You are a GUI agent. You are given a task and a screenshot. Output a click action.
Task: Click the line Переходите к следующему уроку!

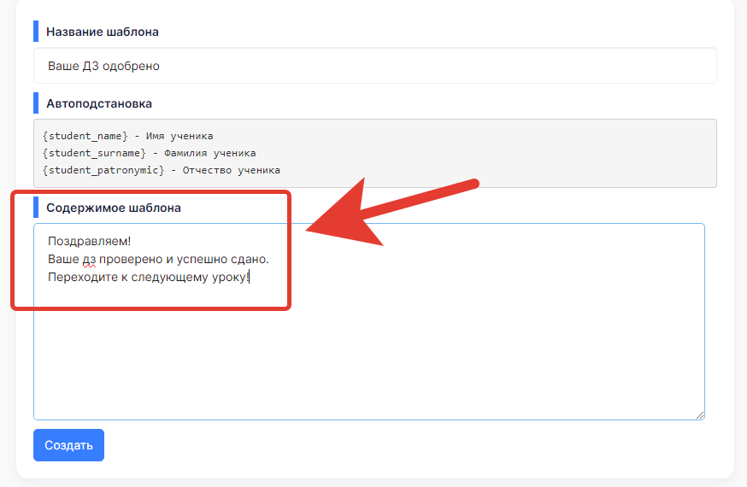tap(148, 277)
